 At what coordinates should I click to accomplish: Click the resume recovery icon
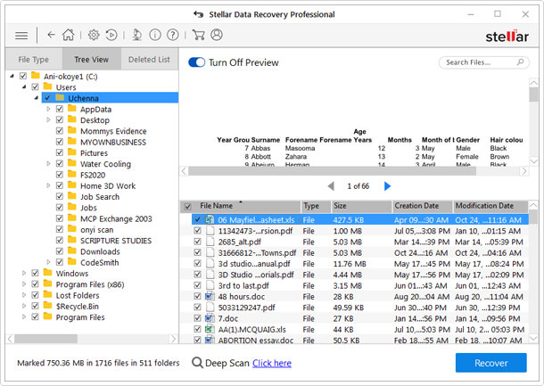tap(111, 35)
